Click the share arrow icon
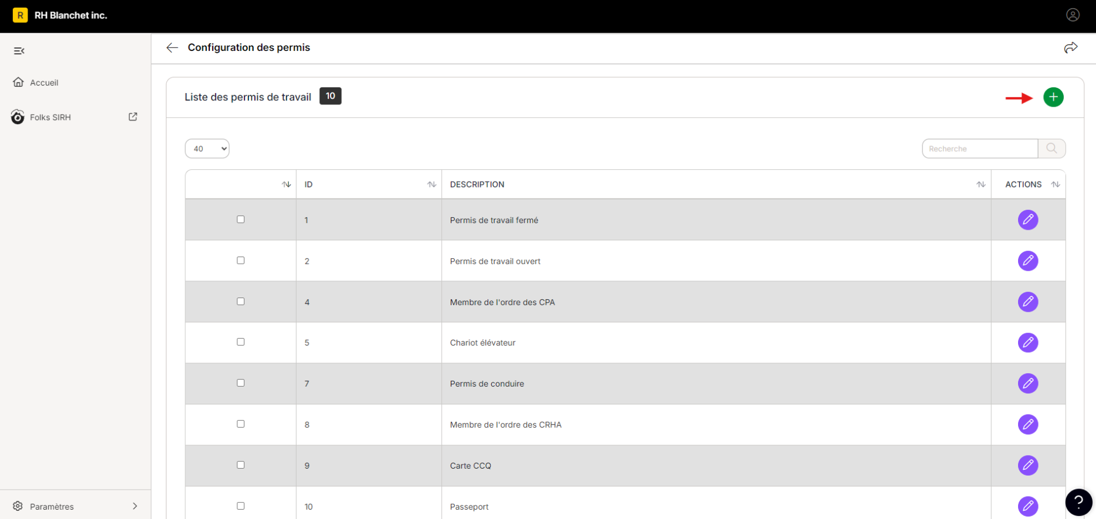 point(1071,47)
